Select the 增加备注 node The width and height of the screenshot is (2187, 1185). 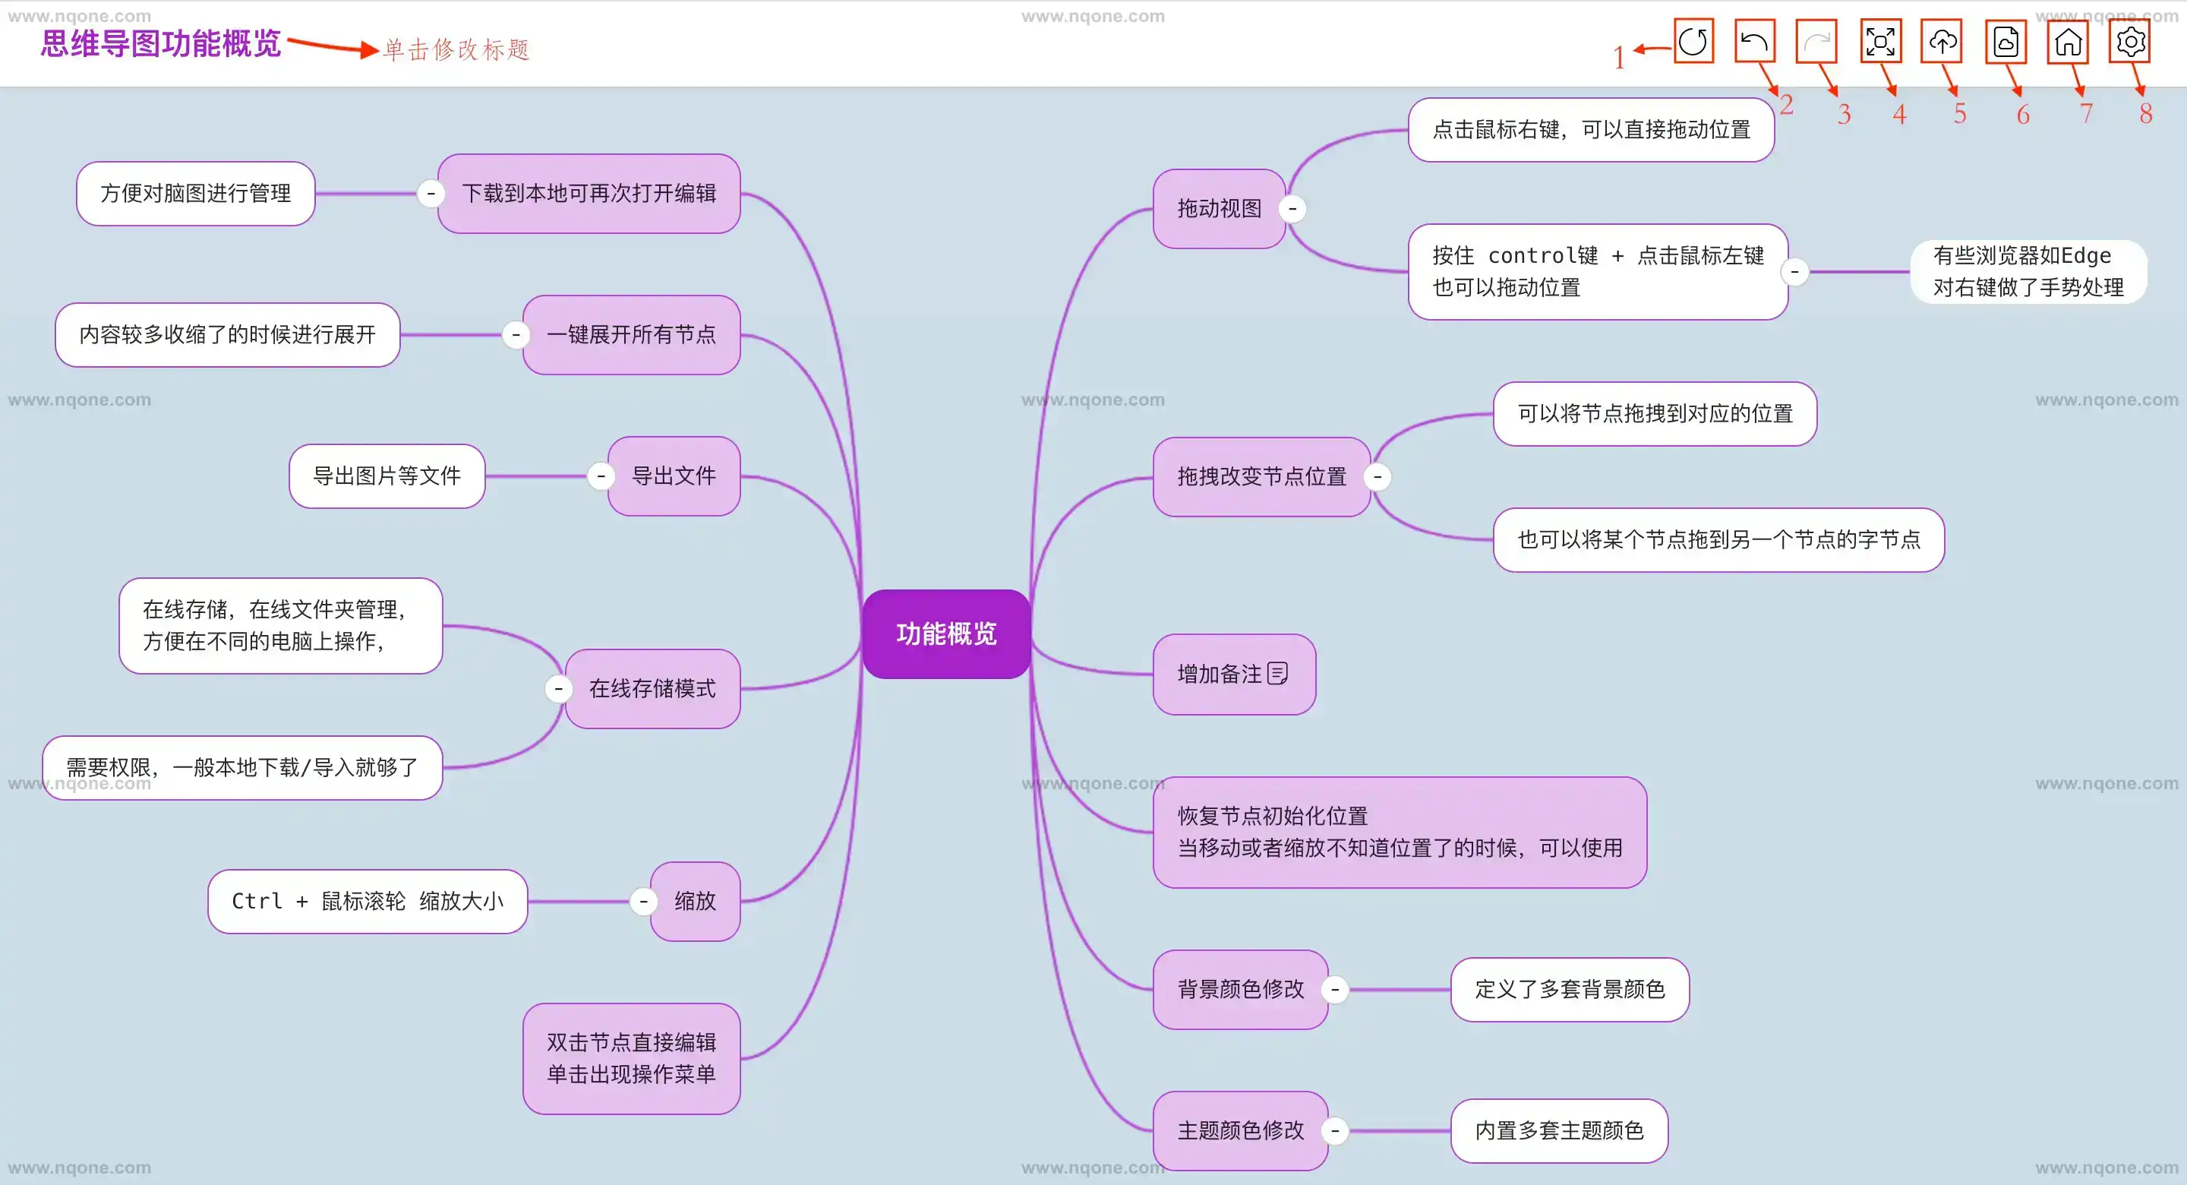pyautogui.click(x=1235, y=674)
